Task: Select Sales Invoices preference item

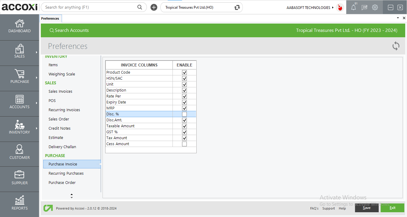Action: (x=60, y=92)
